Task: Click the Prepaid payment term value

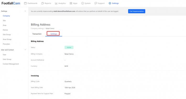Action: point(67,94)
